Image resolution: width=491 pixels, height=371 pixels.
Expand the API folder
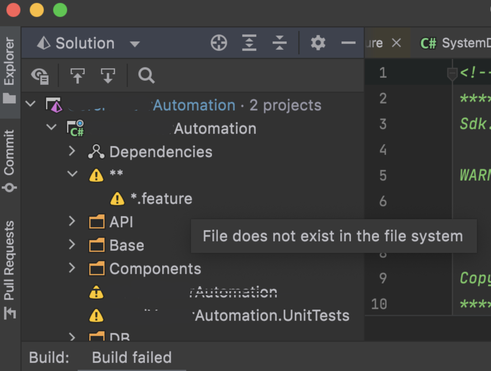pyautogui.click(x=72, y=221)
